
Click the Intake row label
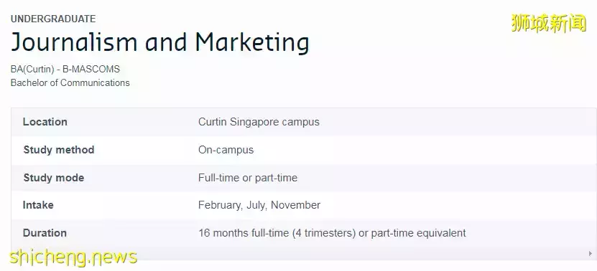pyautogui.click(x=38, y=205)
